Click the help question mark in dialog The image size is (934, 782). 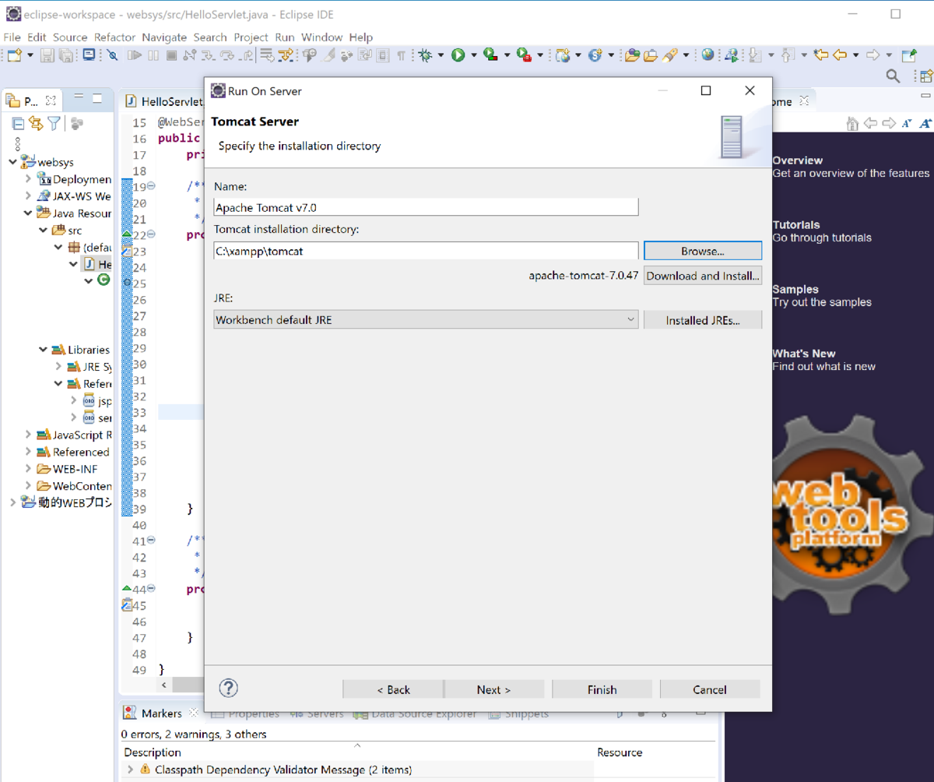click(228, 688)
